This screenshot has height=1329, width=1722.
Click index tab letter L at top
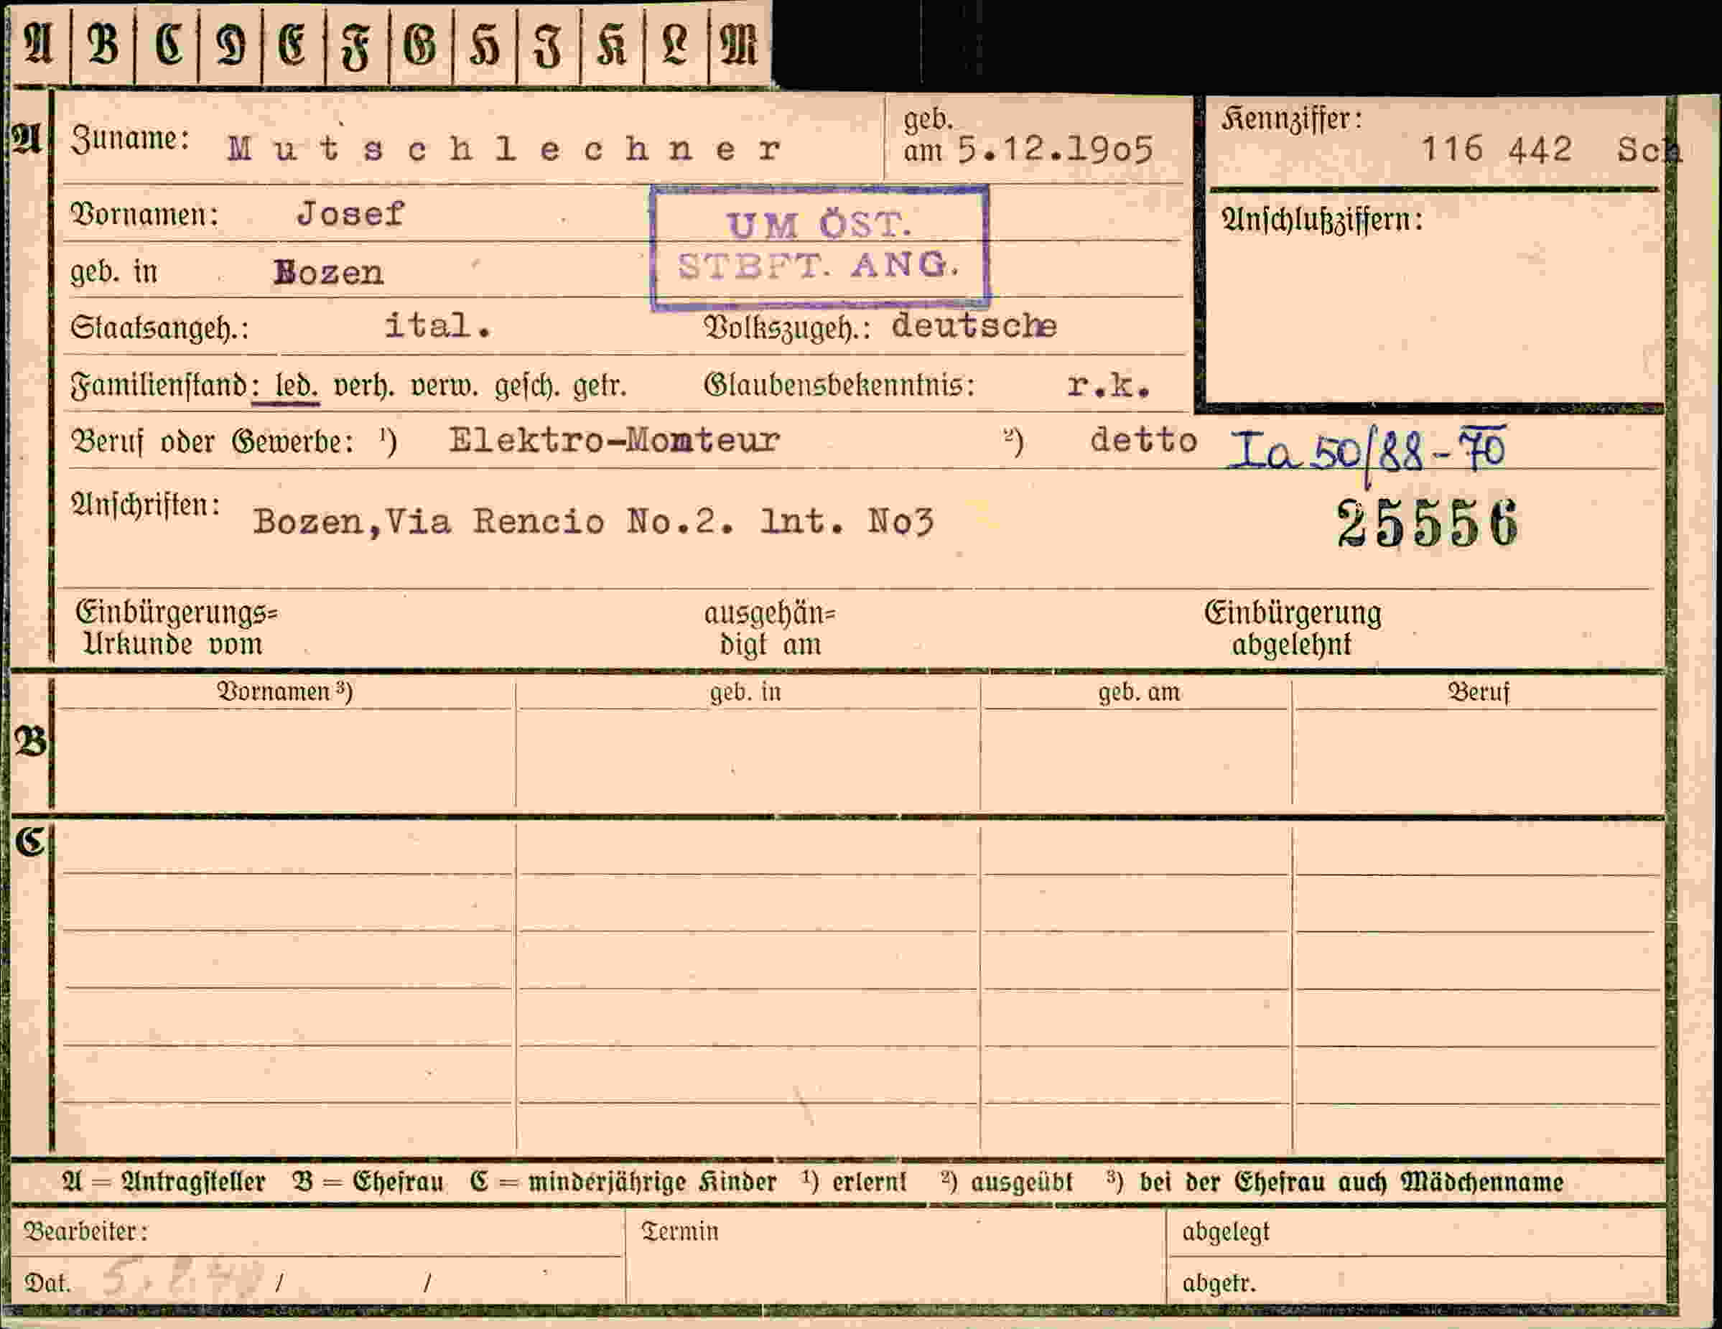[675, 44]
